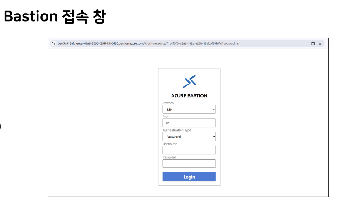Click the AZURE BASTION heading text

click(189, 95)
